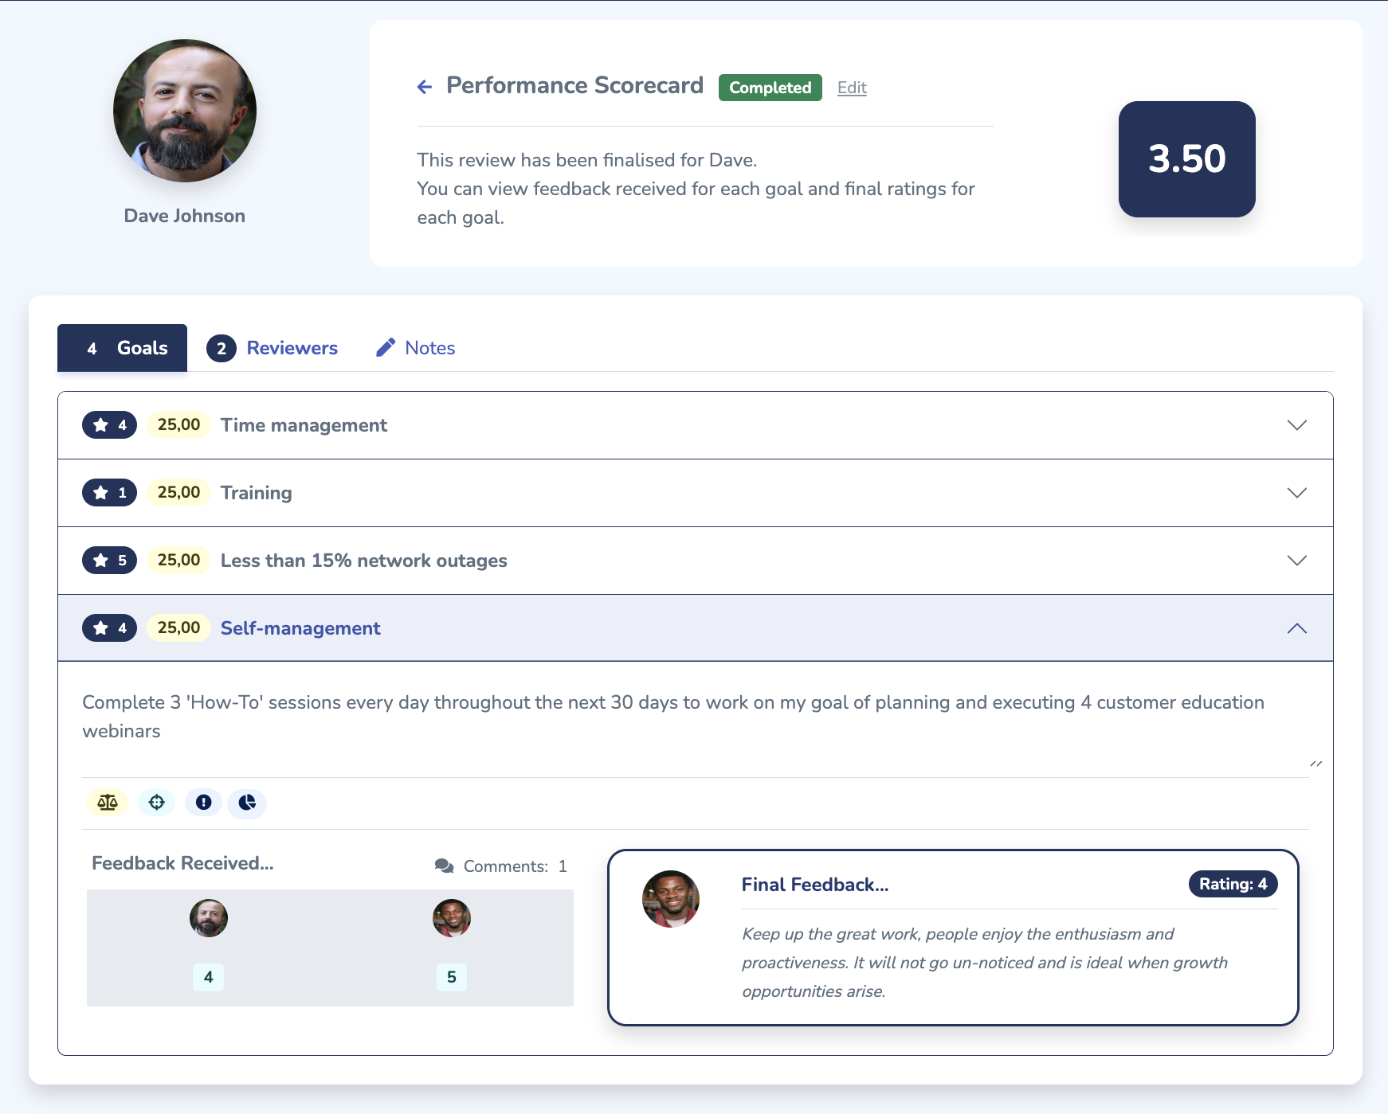This screenshot has height=1114, width=1388.
Task: Click the 25,00 weight badge for Time management
Action: pyautogui.click(x=179, y=425)
